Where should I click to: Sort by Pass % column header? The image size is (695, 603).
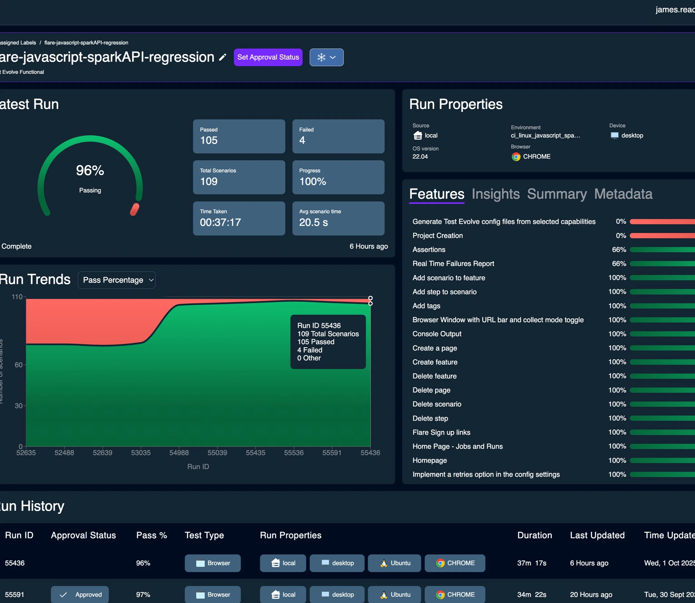click(x=152, y=535)
